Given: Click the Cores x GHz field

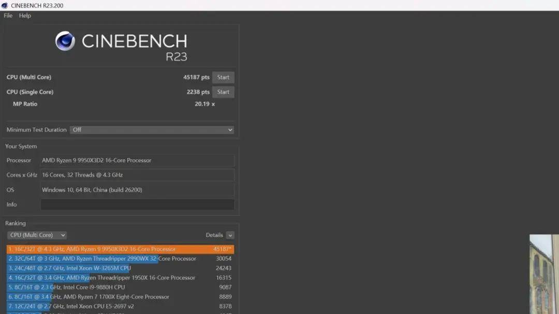Looking at the screenshot, I should click(x=137, y=175).
